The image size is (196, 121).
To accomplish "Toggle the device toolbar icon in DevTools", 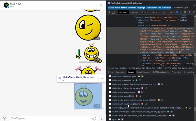I will point(113,12).
